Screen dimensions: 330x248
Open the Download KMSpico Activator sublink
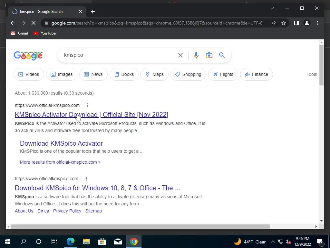coord(61,143)
